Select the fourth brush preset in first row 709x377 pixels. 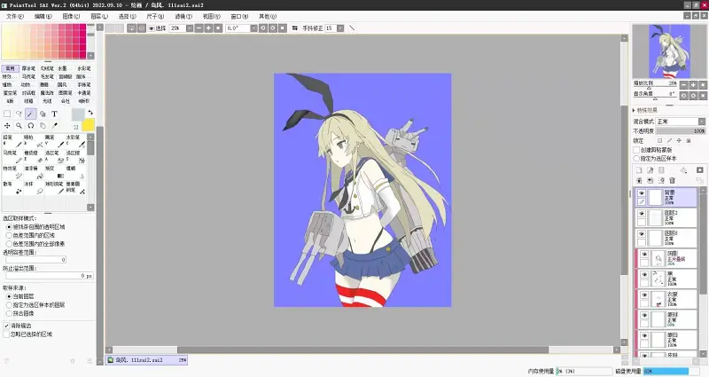click(75, 141)
